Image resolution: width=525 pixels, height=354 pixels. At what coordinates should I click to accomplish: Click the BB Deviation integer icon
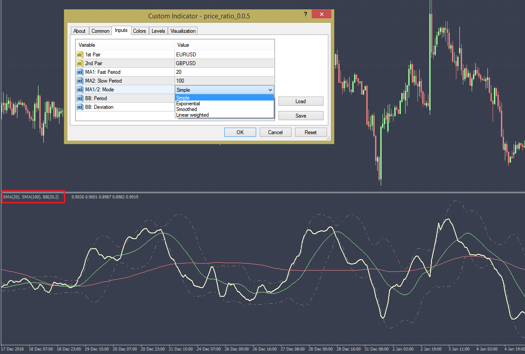[80, 107]
